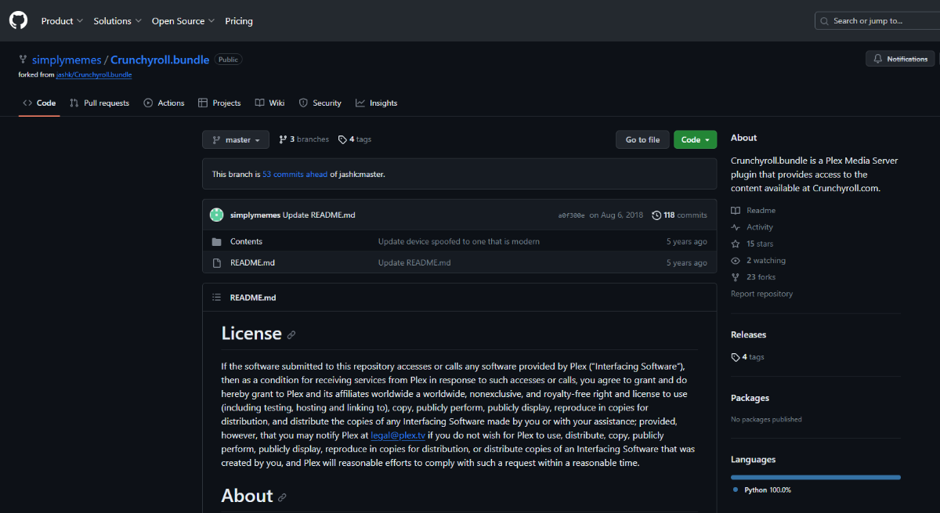Viewport: 940px width, 513px height.
Task: Click the Python language color dot
Action: pos(736,490)
